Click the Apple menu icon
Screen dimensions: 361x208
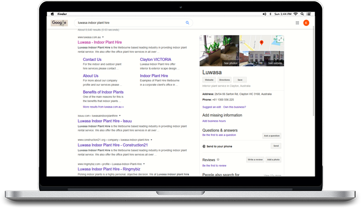pos(52,14)
